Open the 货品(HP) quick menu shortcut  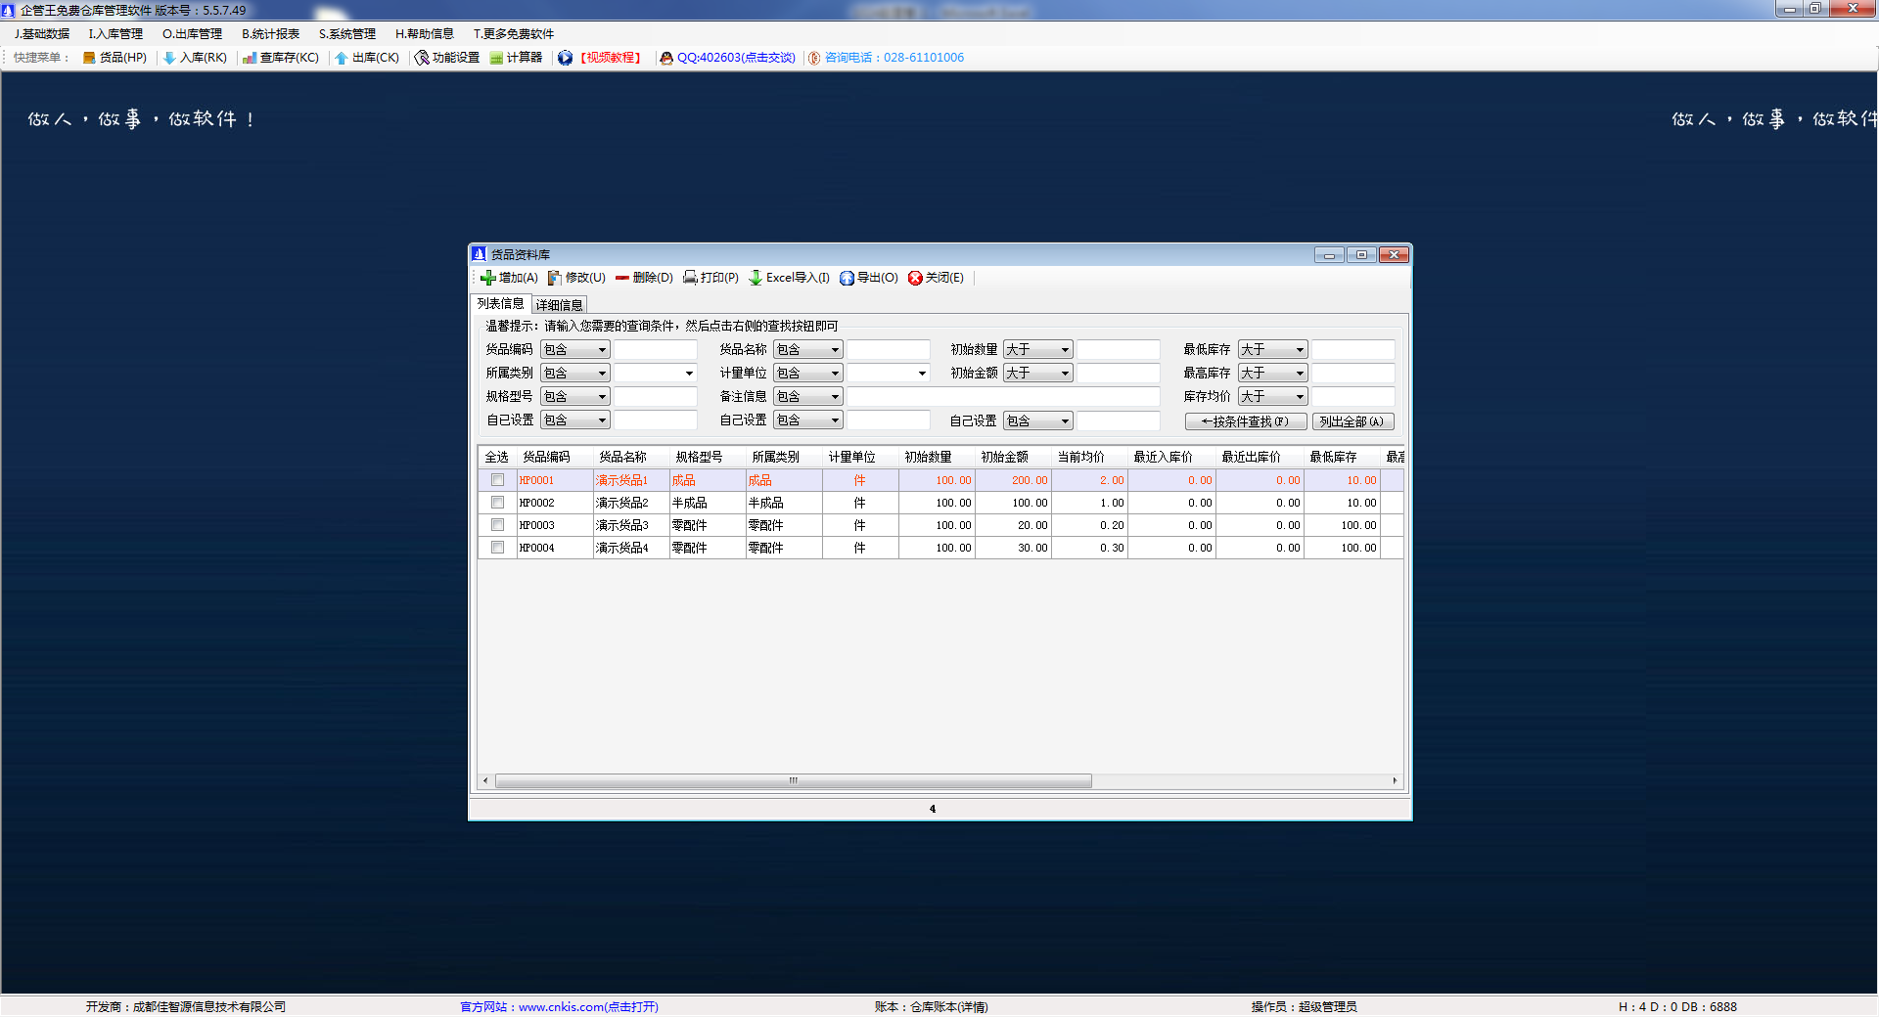coord(115,58)
